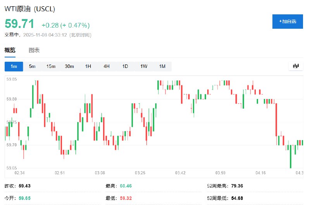Click the change value +0.28 (+ 0.47%)
310x210 pixels.
[65, 25]
